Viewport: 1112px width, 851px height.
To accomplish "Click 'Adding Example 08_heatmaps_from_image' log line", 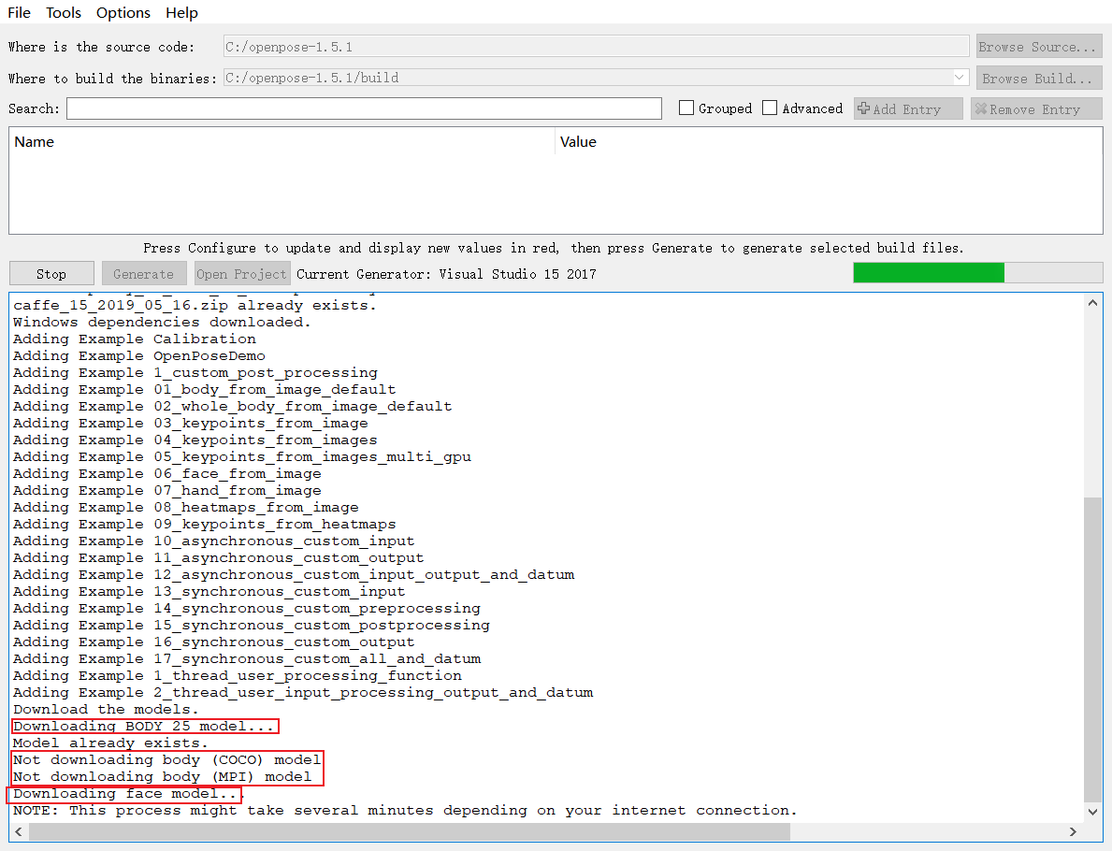I will [x=186, y=508].
